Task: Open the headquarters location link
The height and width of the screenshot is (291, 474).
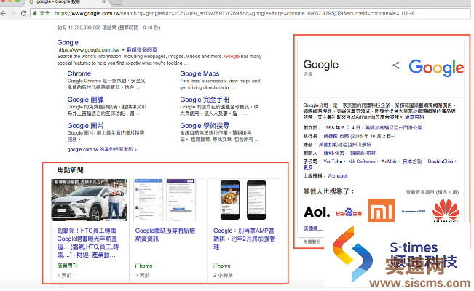Action: 345,145
